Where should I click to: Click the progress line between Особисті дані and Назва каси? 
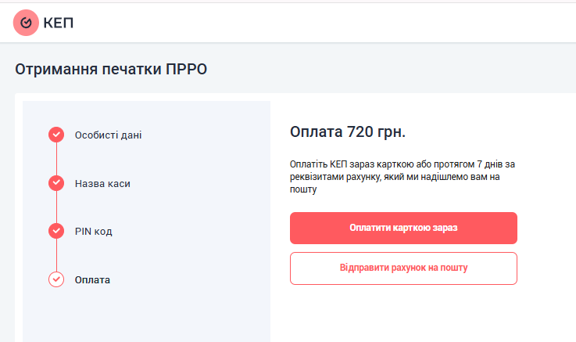pos(56,159)
